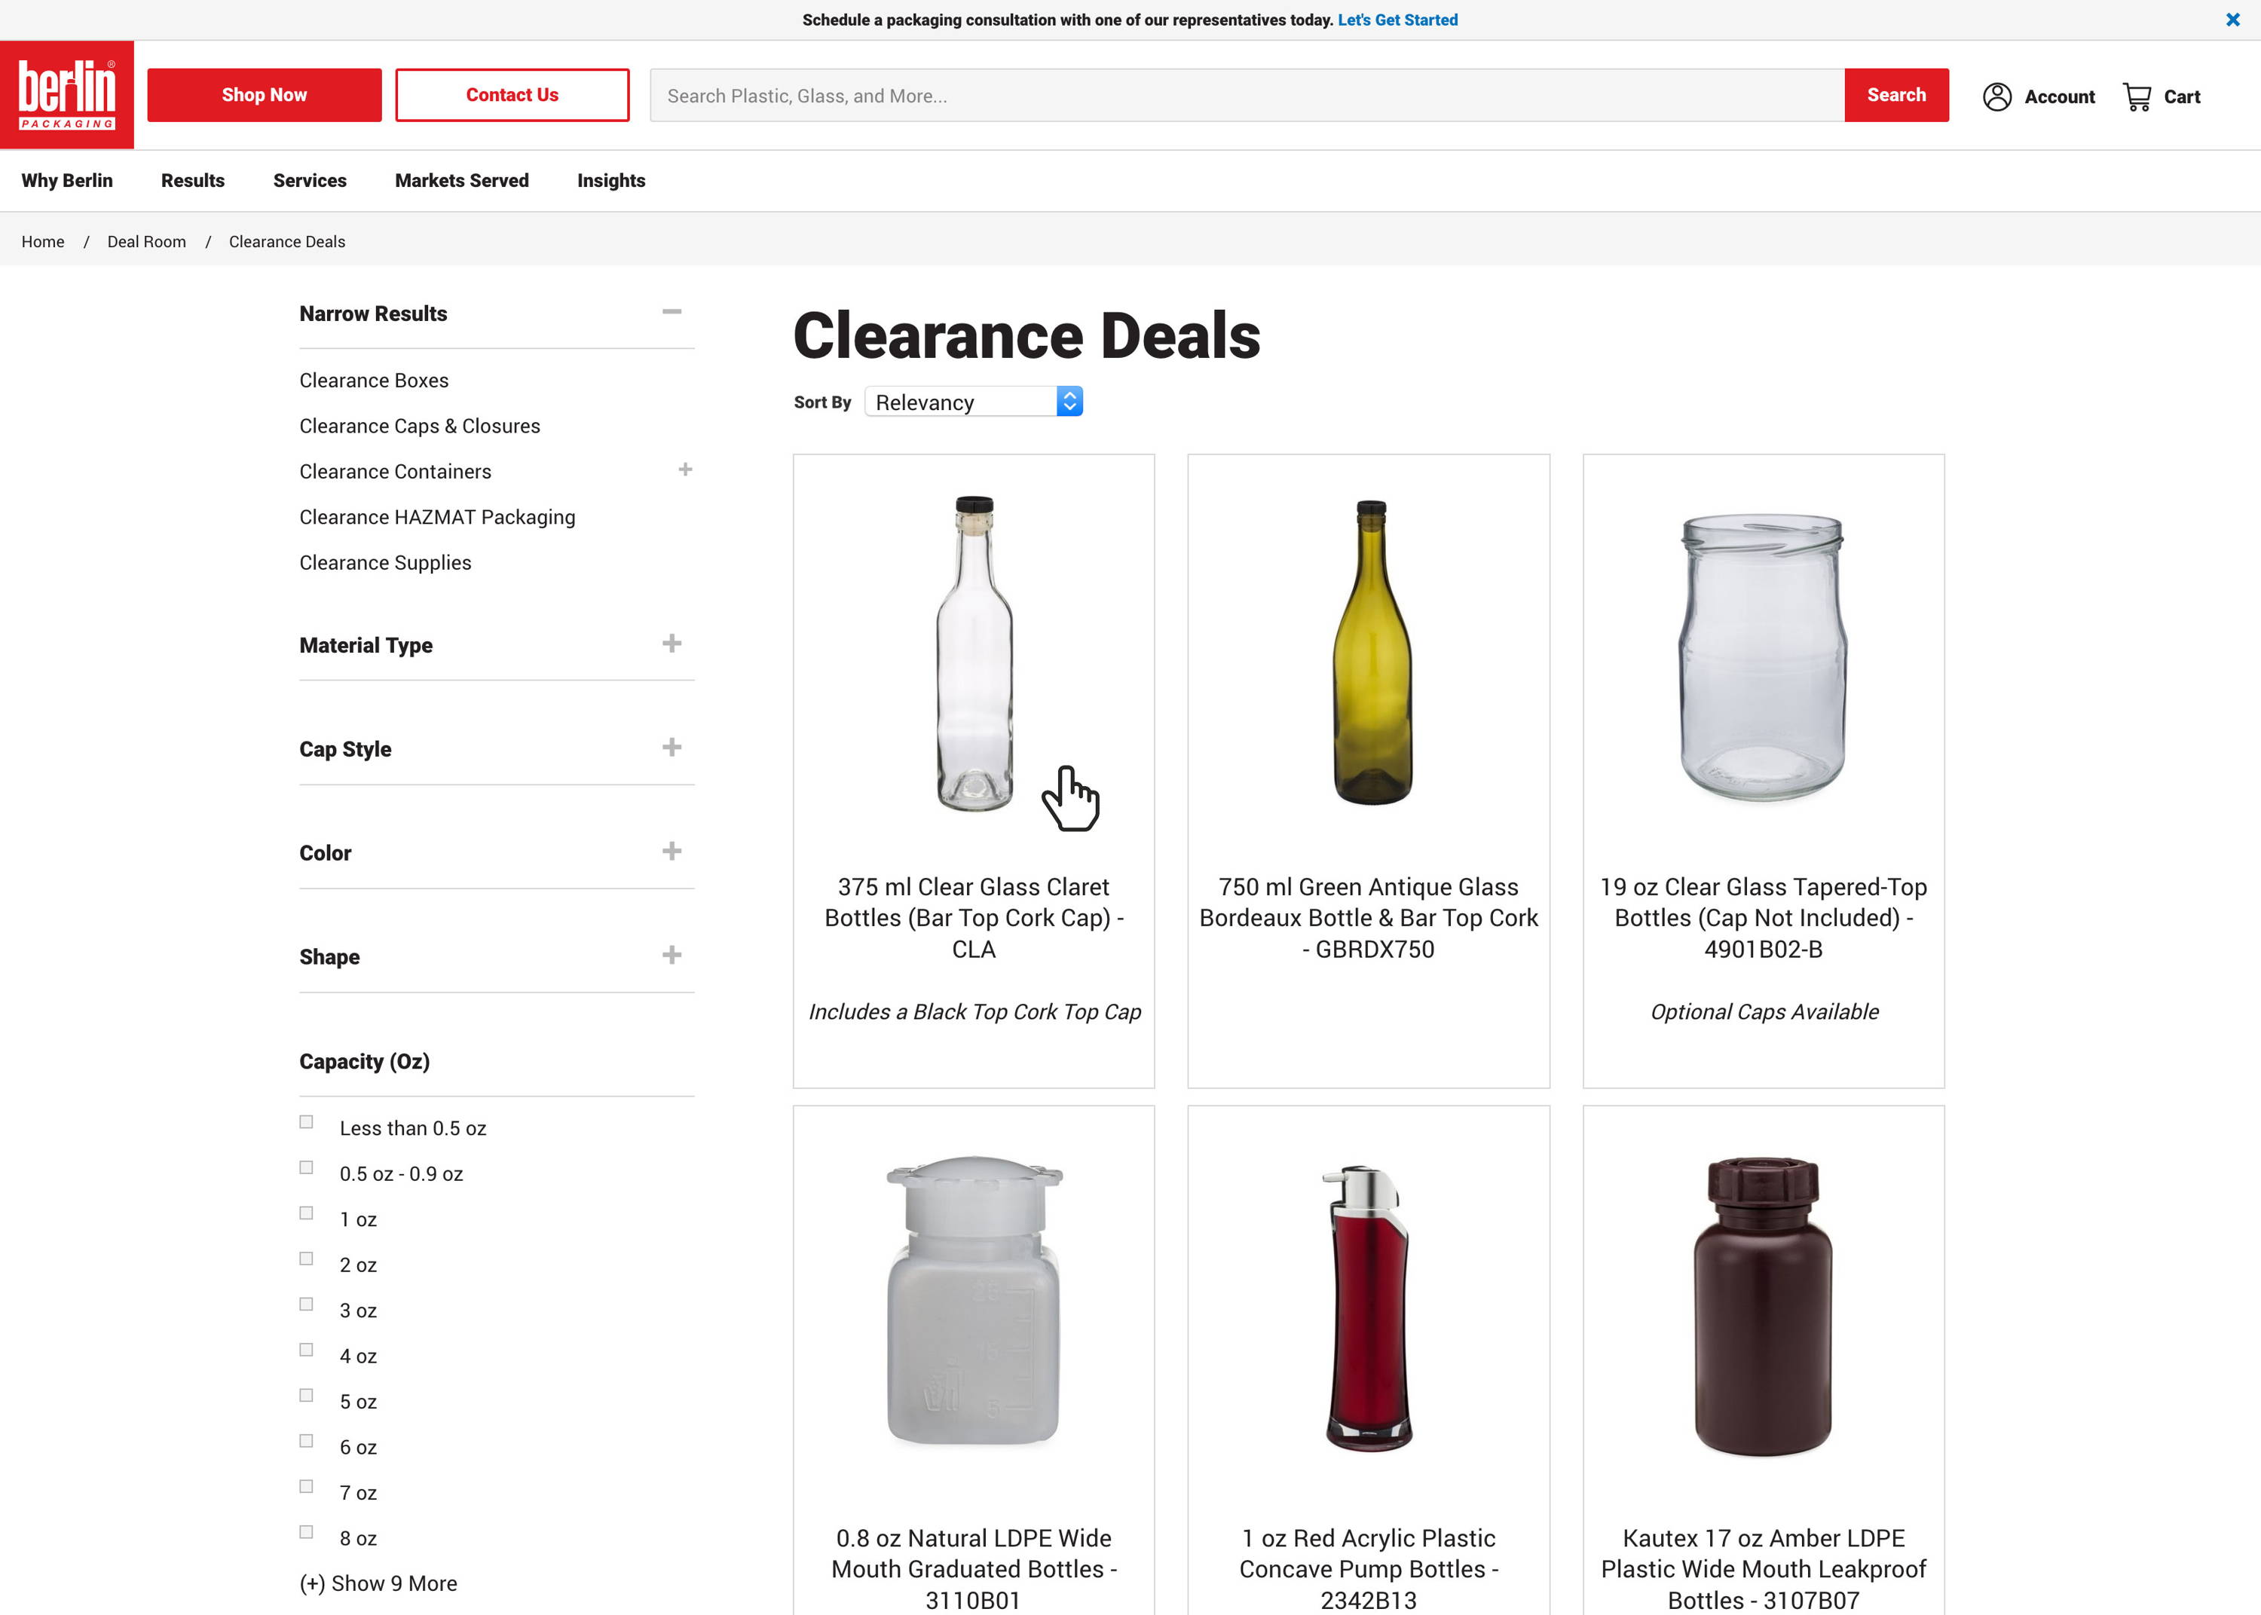Show 9 More capacity options
This screenshot has width=2261, height=1615.
point(379,1583)
